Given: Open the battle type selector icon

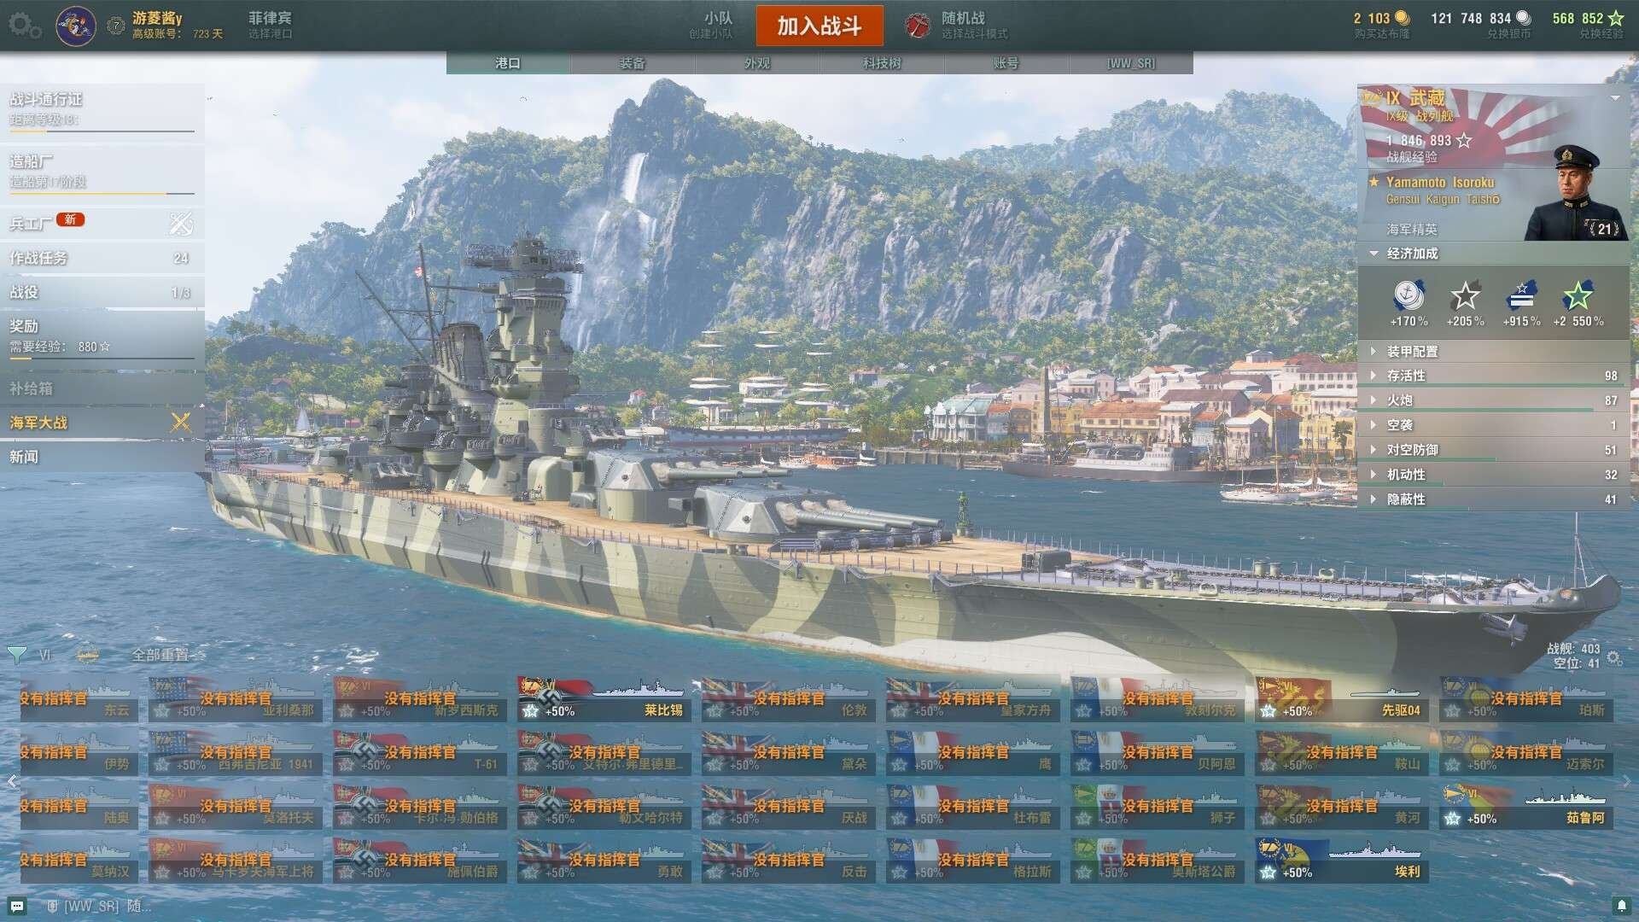Looking at the screenshot, I should (918, 26).
